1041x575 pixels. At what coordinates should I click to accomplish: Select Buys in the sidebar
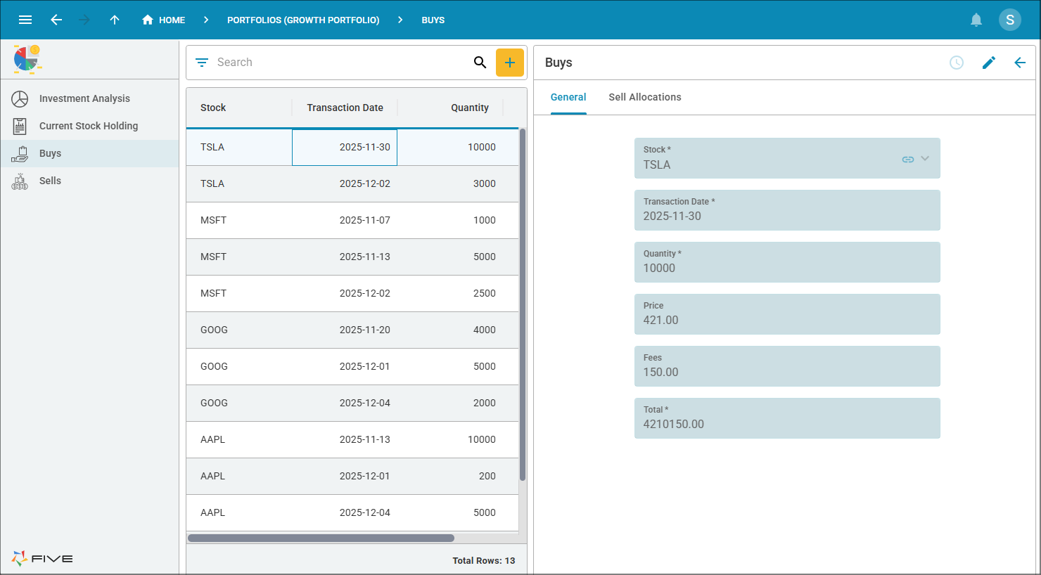(89, 153)
